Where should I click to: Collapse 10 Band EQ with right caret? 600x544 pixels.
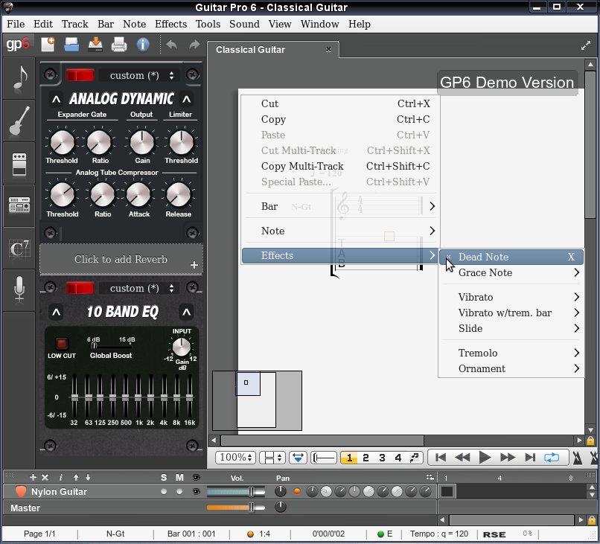pyautogui.click(x=186, y=312)
